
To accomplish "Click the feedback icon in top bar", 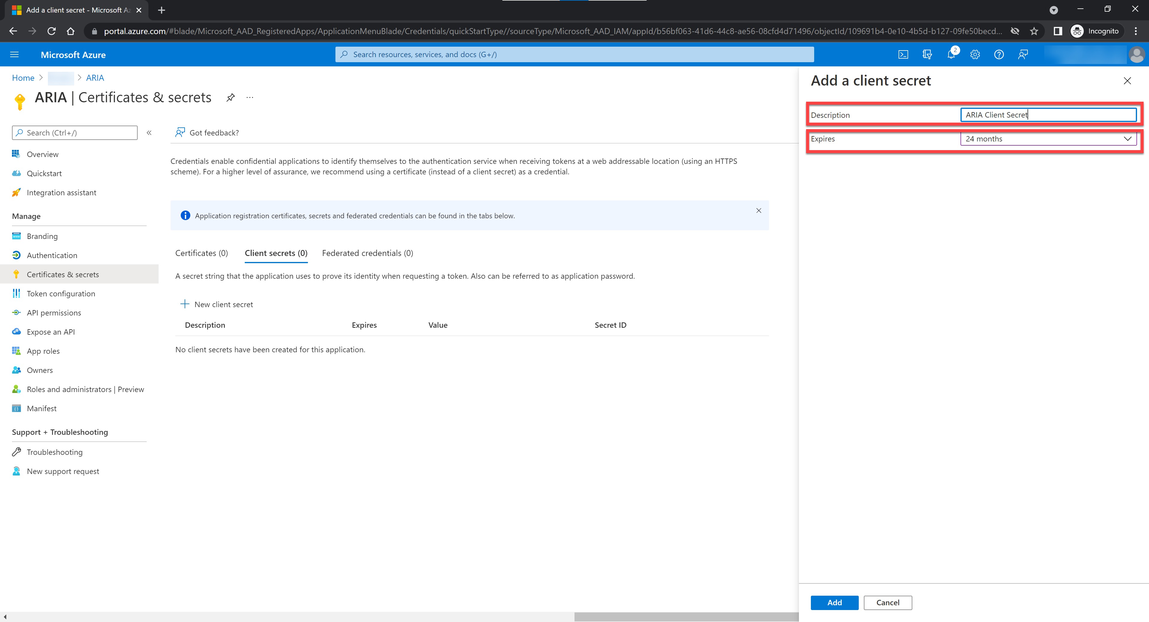I will click(1023, 54).
